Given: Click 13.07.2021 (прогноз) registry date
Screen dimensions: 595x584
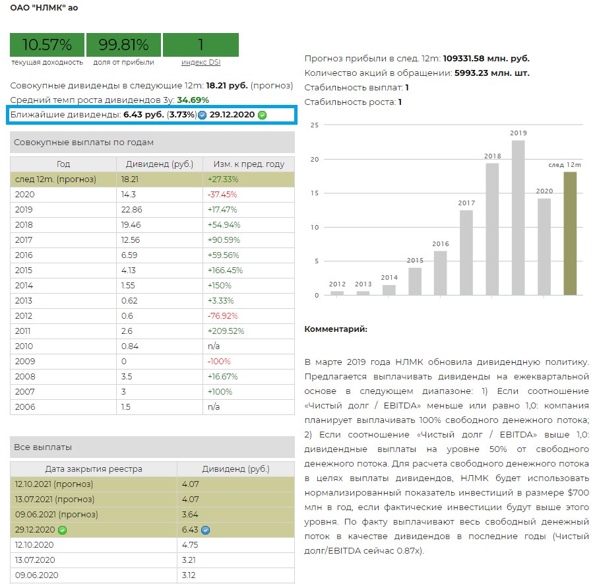Looking at the screenshot, I should pyautogui.click(x=55, y=500).
